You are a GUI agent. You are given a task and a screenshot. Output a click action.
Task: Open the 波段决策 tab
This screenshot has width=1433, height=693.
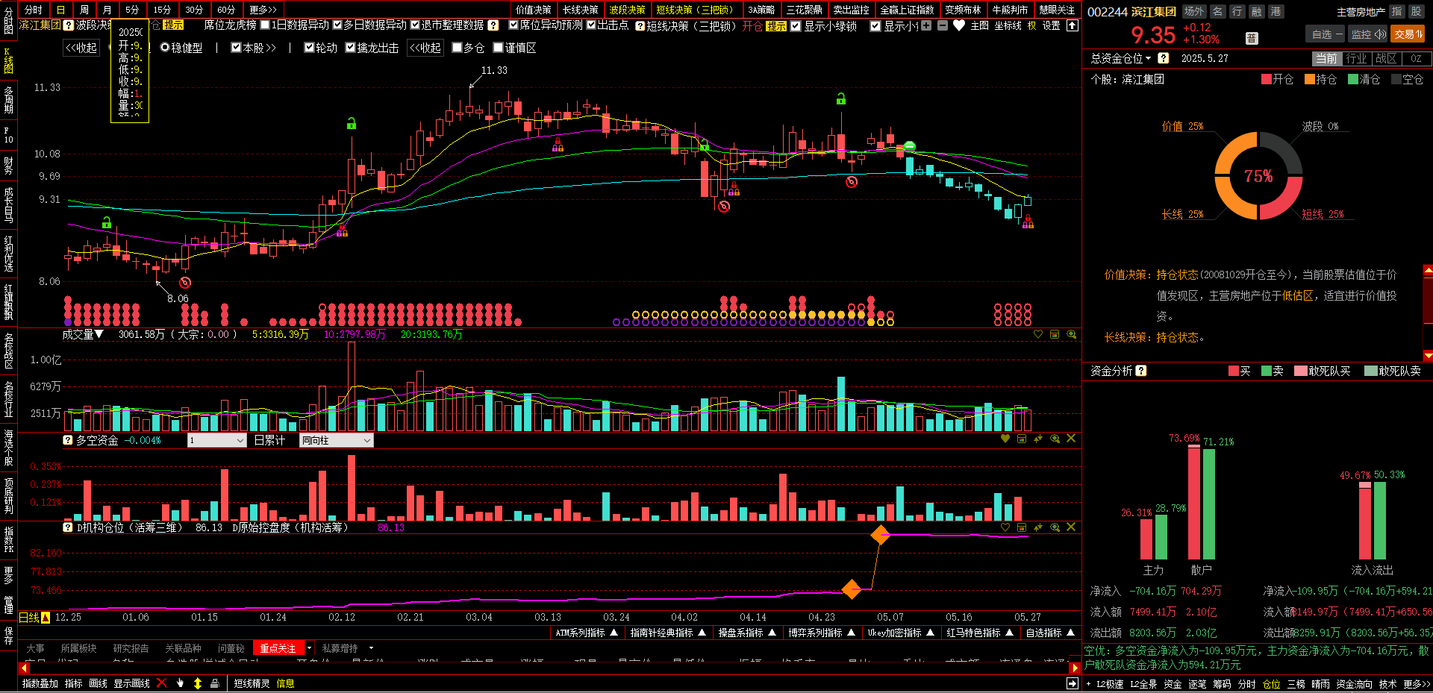[627, 10]
